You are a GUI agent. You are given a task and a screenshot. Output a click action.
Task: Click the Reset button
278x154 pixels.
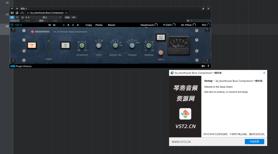pyautogui.click(x=112, y=25)
